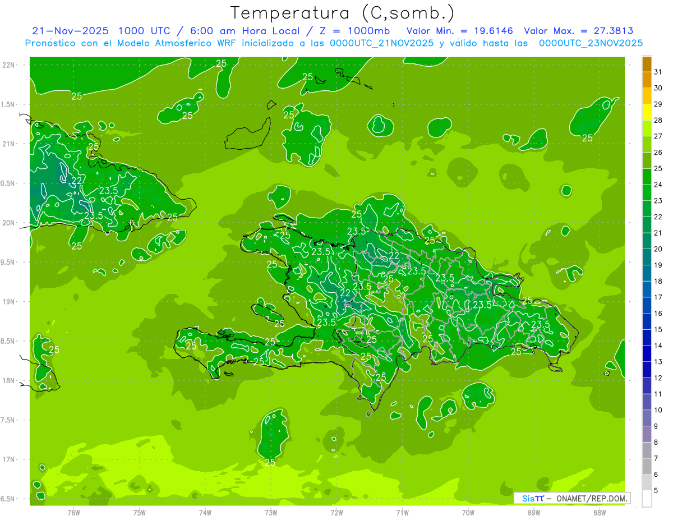Click color scale label '16'
This screenshot has height=520, width=673.
[x=658, y=313]
